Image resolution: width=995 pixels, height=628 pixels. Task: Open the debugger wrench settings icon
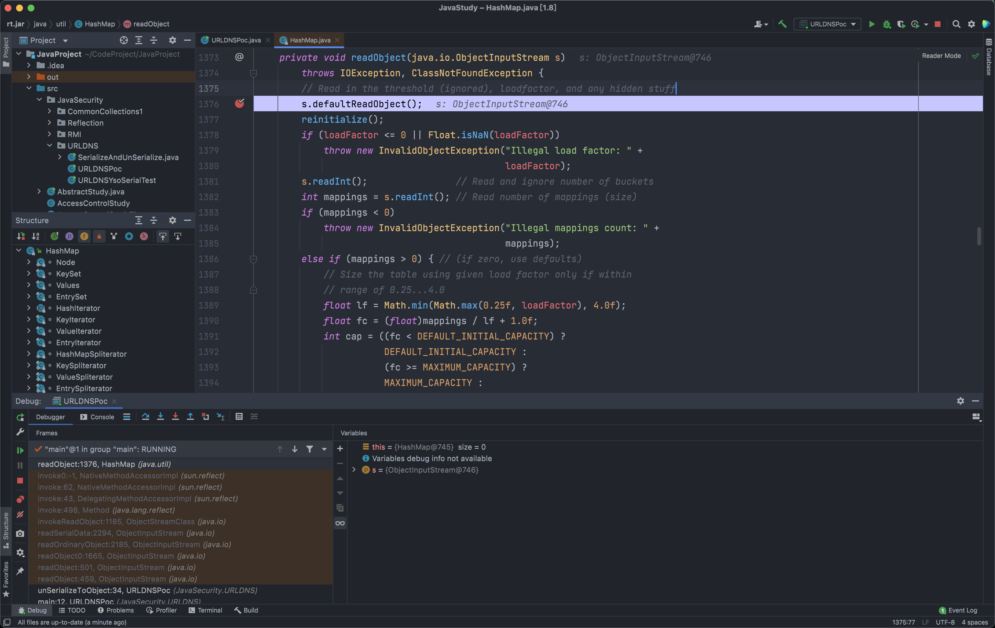coord(20,432)
